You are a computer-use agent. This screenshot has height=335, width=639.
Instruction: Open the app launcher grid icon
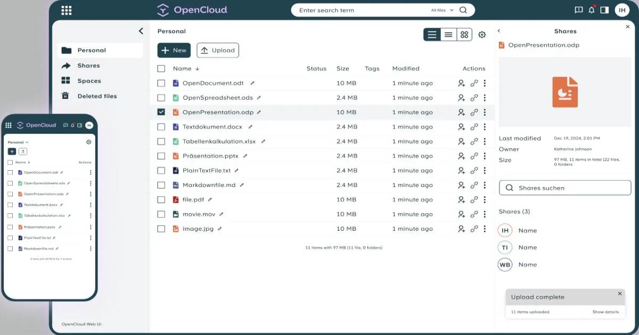pos(67,10)
